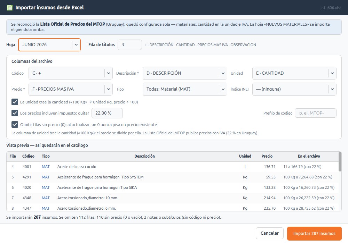
Task: Click the 'Descripción' column header in preview table
Action: pyautogui.click(x=144, y=156)
